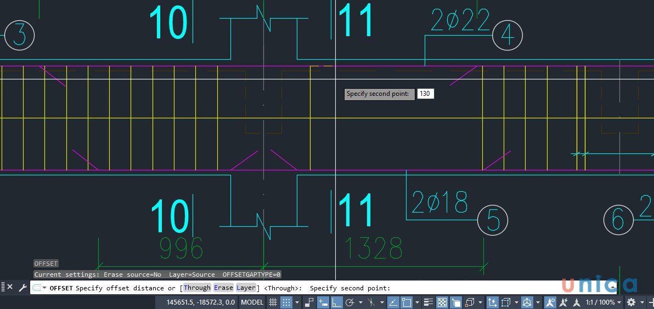
Task: Click the Selection Cycling icon
Action: point(455,302)
